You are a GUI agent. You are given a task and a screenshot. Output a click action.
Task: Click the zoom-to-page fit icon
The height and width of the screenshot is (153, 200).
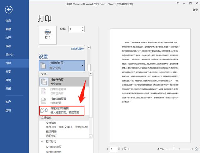pos(197,149)
